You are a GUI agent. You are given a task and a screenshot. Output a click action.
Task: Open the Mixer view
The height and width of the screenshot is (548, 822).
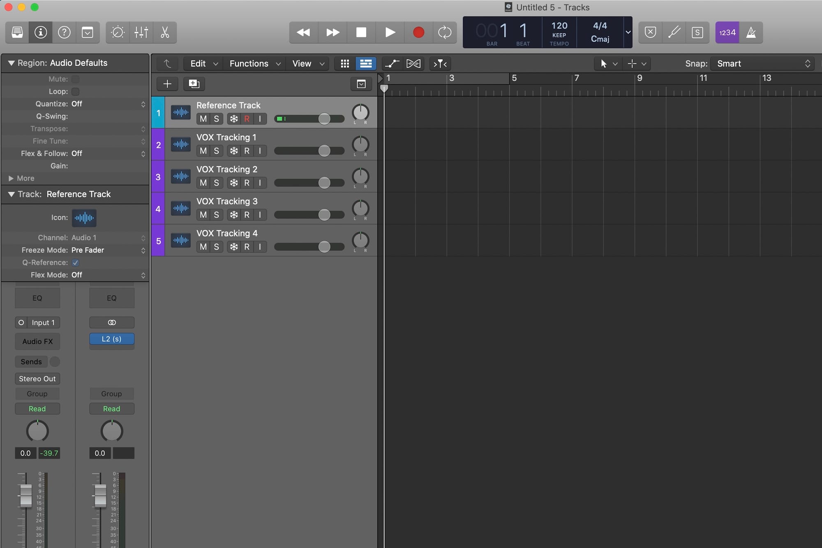click(x=141, y=32)
